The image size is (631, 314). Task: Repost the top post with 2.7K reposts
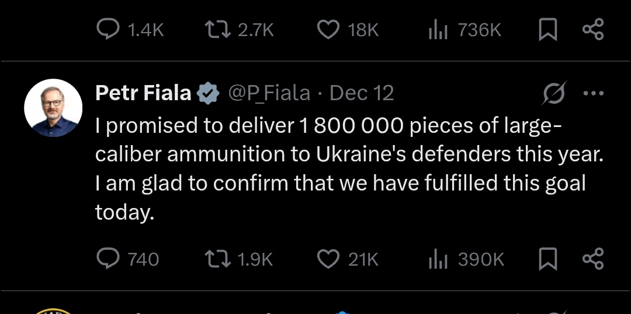tap(218, 30)
